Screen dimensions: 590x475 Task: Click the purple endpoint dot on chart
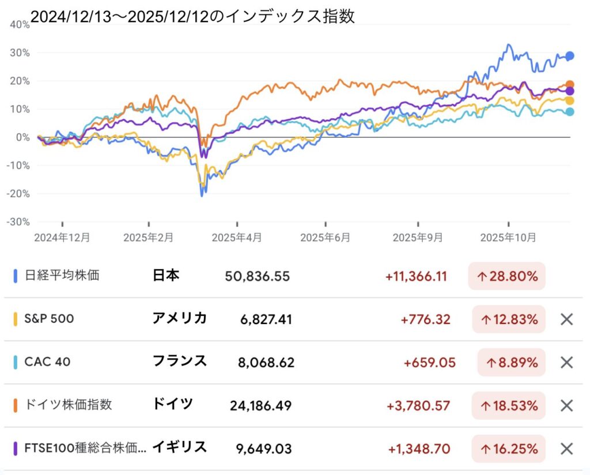coord(570,91)
